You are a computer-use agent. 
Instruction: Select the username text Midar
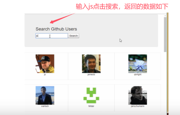click(x=91, y=106)
